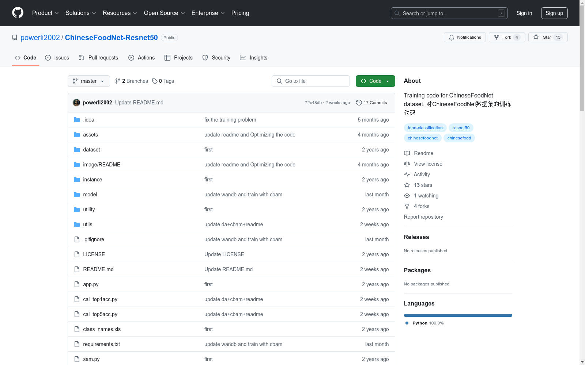
Task: Switch to the Projects tab
Action: [178, 58]
